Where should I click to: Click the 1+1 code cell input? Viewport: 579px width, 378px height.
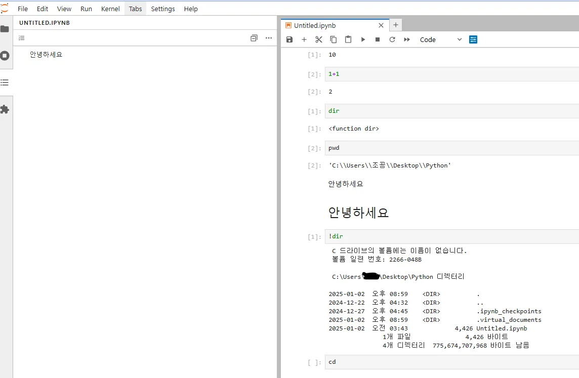(x=452, y=74)
